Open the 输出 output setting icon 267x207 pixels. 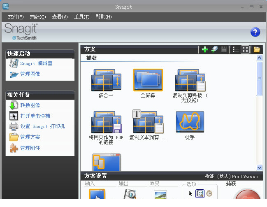click(130, 194)
